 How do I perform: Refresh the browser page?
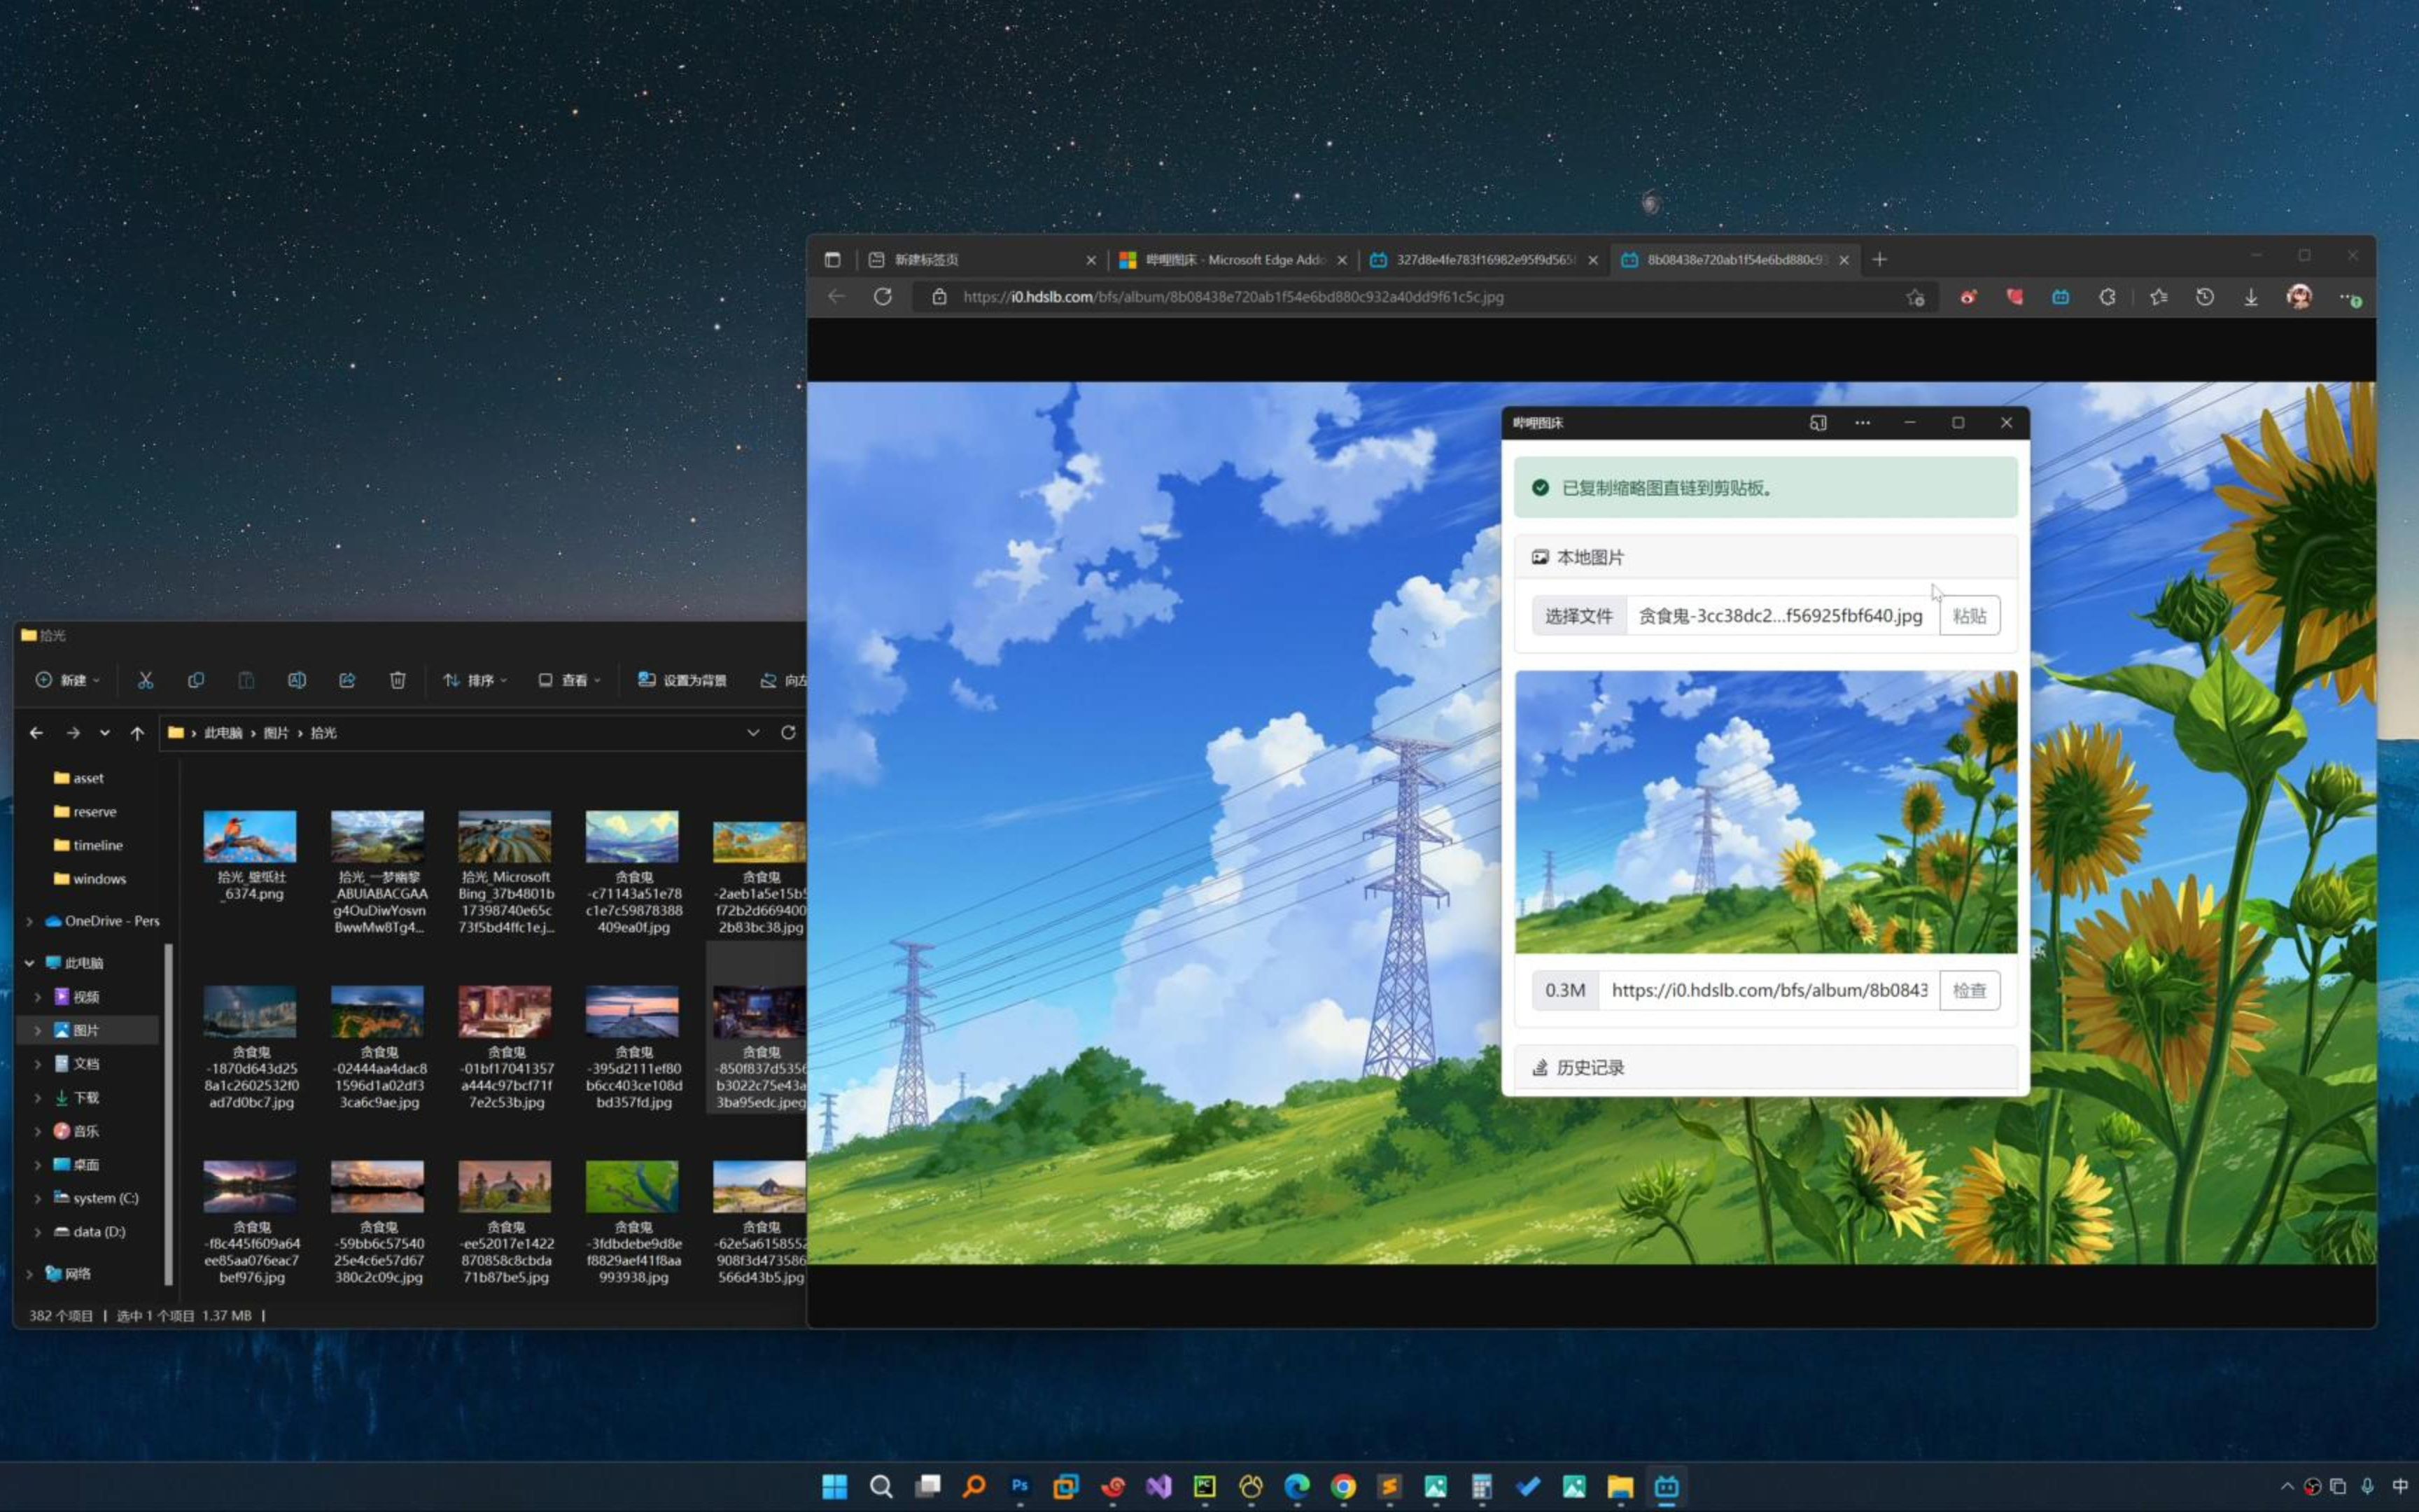pyautogui.click(x=883, y=297)
